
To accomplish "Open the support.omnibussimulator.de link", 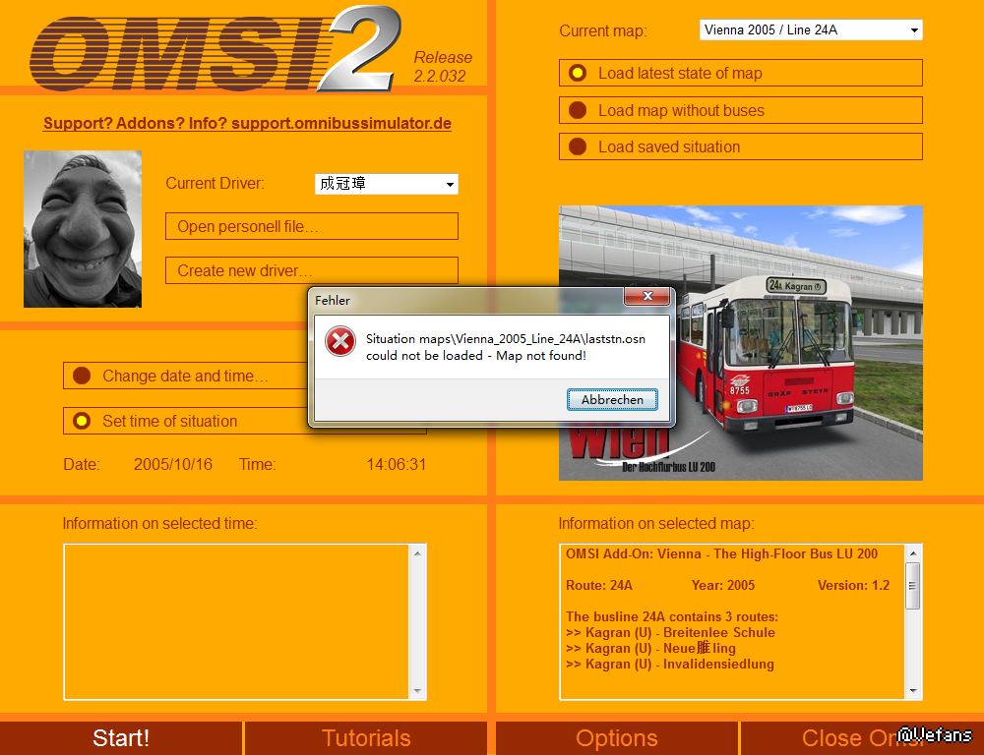I will pos(247,123).
